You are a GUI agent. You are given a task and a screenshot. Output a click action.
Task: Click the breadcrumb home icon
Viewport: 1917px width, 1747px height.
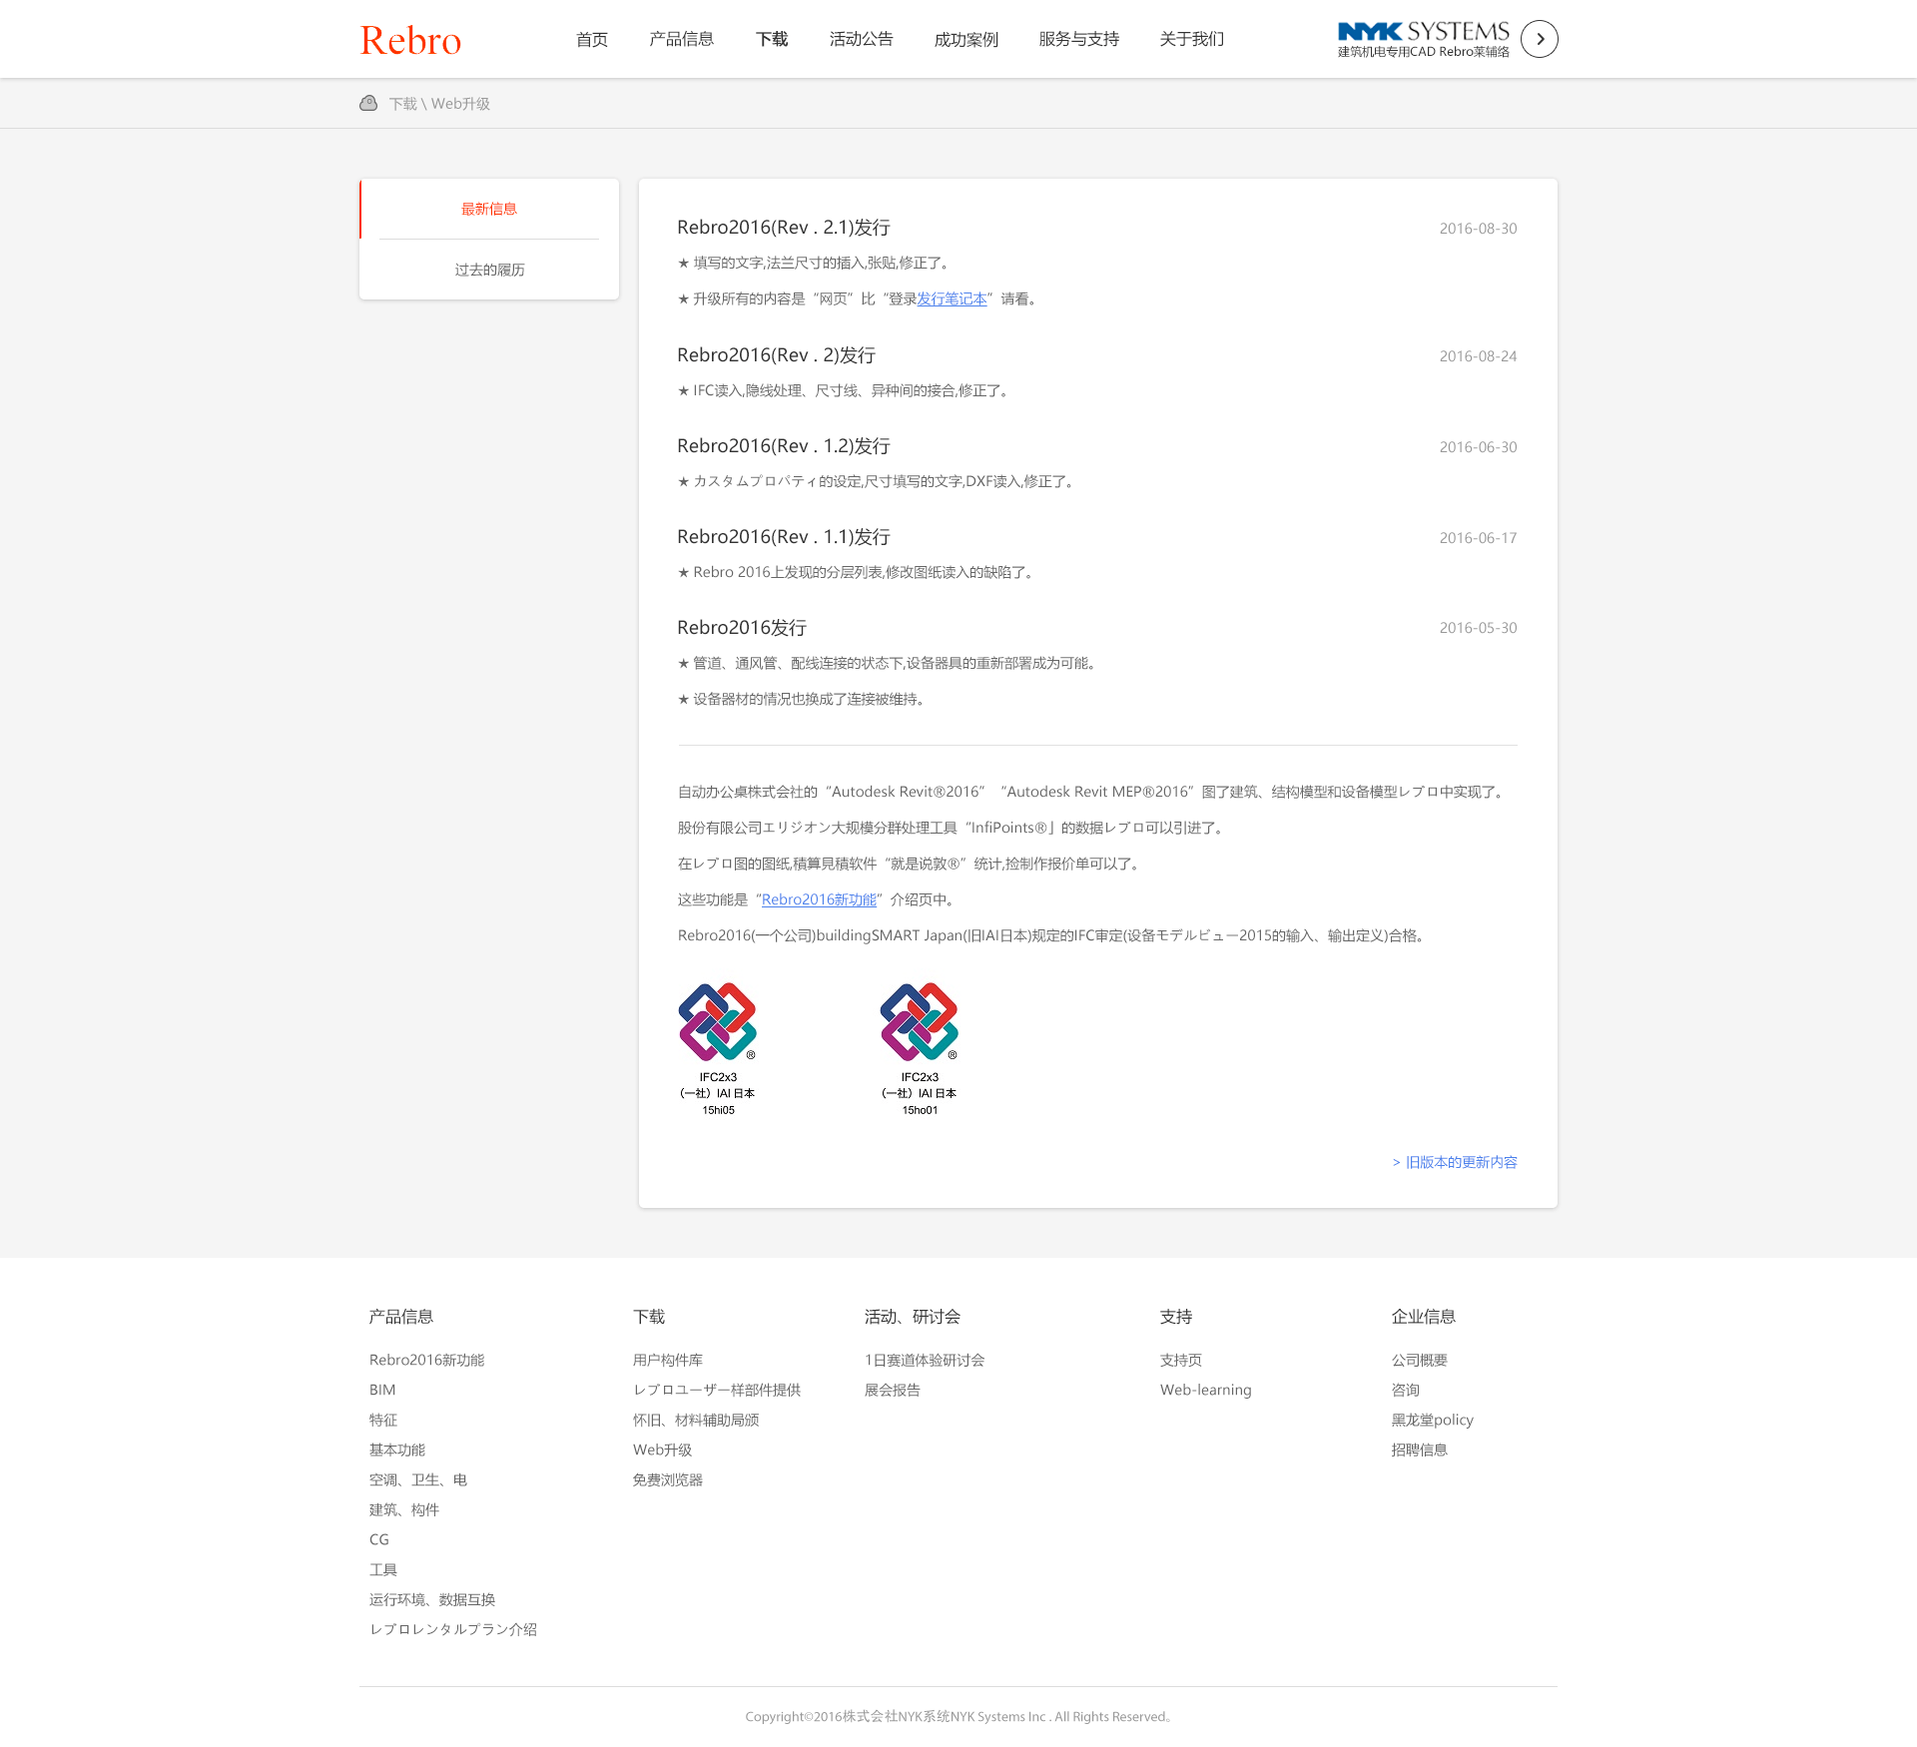point(368,103)
